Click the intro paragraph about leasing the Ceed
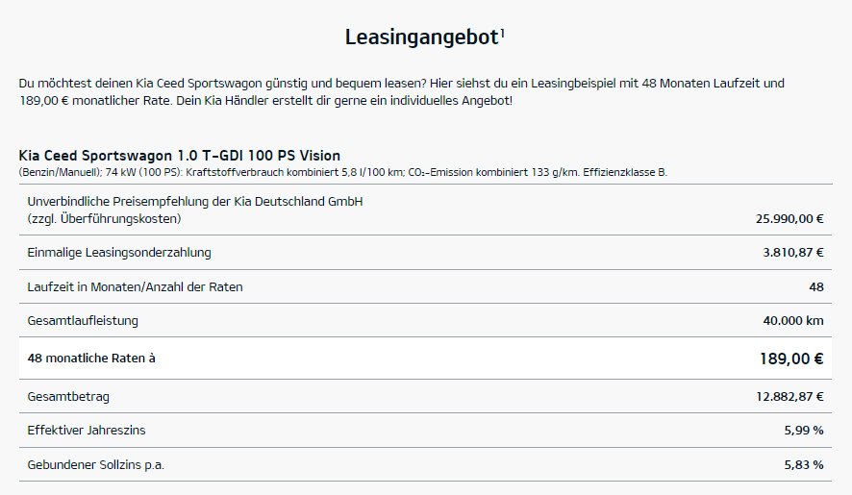Screen dimensions: 852x495 click(401, 92)
